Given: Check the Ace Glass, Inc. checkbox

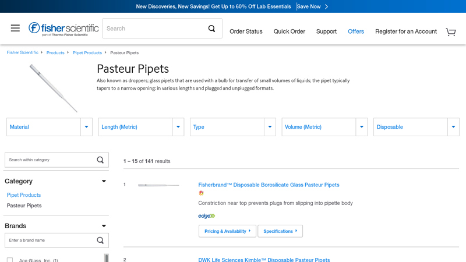Looking at the screenshot, I should click(10, 260).
